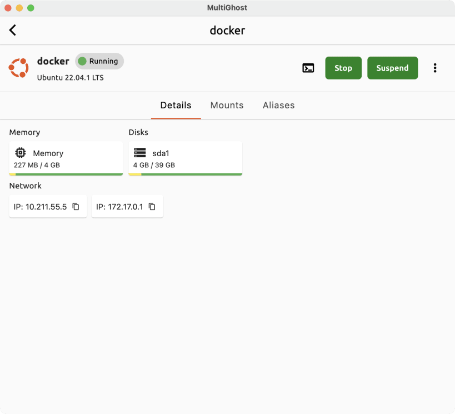Click the text "4 GB / 39 GB"

coord(154,165)
